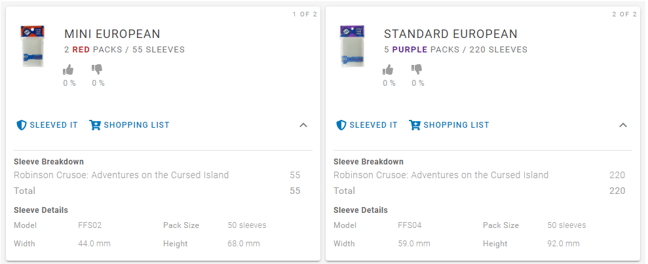
Task: Add Mini European to Shopping List
Action: (x=129, y=125)
